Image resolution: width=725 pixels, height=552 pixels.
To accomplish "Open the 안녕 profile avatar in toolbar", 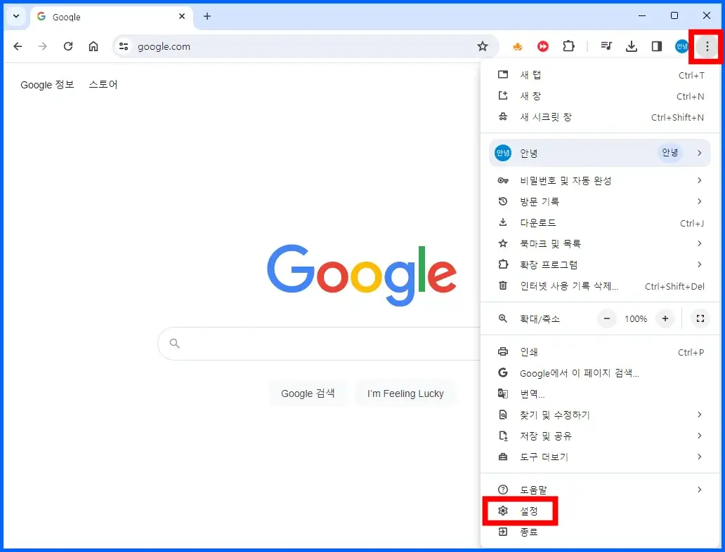I will tap(681, 46).
